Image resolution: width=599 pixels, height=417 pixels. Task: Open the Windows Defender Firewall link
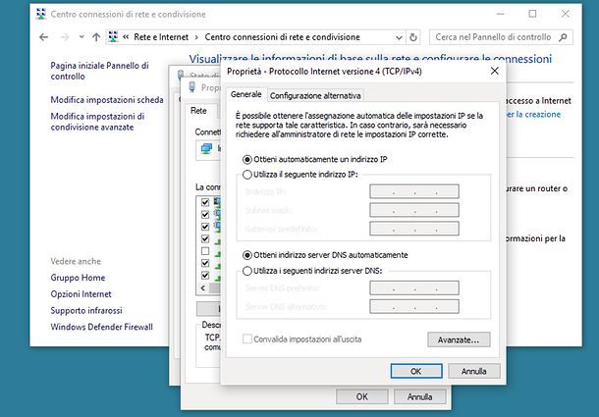tap(101, 327)
